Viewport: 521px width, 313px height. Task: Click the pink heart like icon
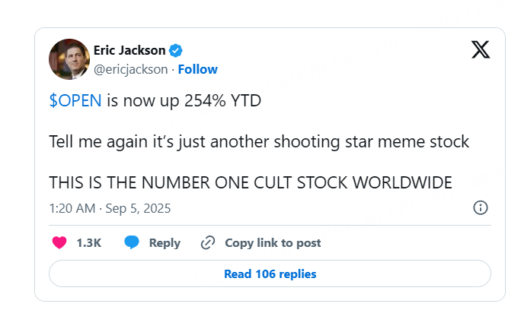[59, 243]
